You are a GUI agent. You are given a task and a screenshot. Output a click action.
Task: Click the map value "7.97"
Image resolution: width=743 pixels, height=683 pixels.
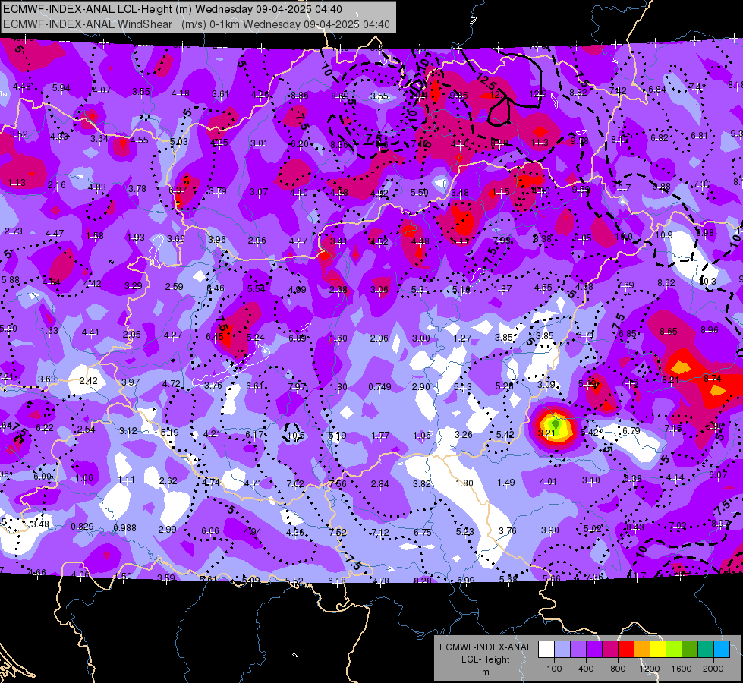(x=297, y=386)
